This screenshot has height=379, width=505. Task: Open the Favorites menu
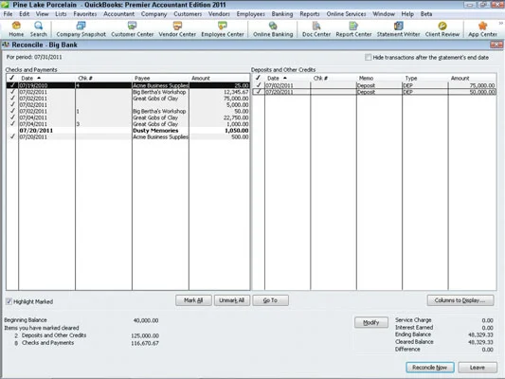coord(85,14)
